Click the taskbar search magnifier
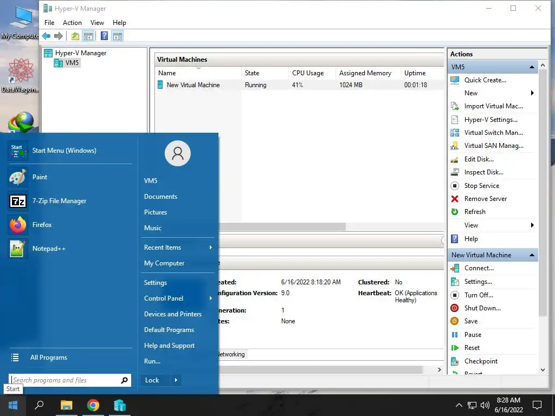This screenshot has width=555, height=416. pos(39,405)
